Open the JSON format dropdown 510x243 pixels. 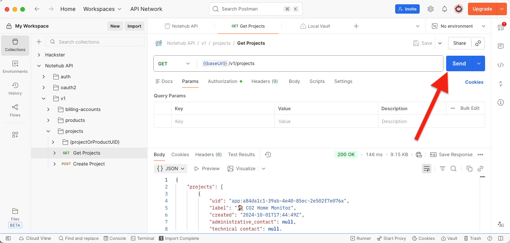point(171,169)
